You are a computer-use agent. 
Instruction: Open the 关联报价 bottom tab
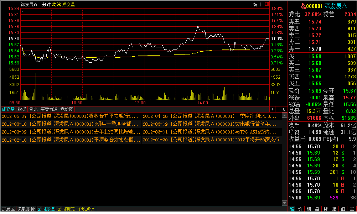click(26, 209)
